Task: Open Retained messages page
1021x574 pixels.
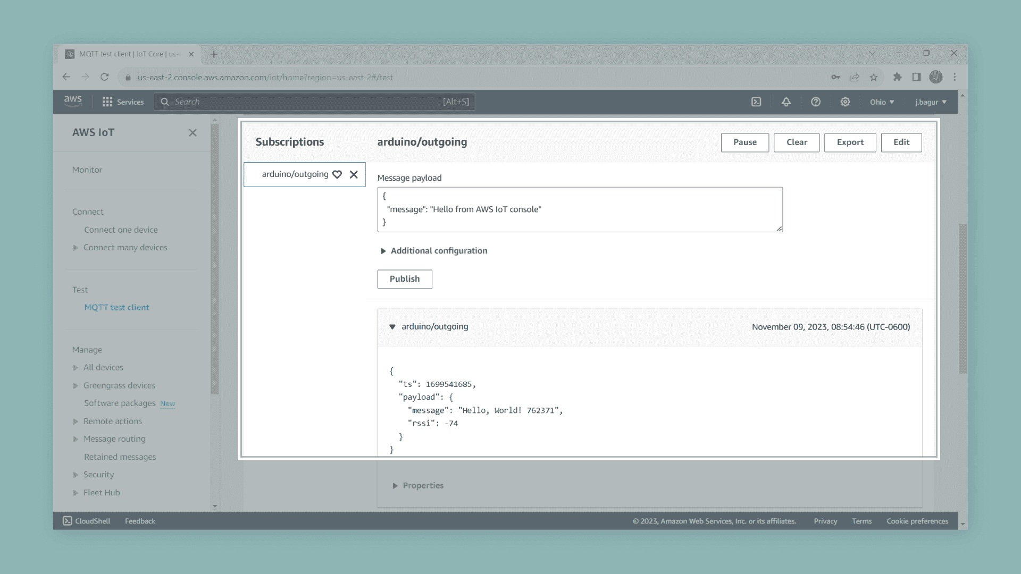Action: (x=120, y=457)
